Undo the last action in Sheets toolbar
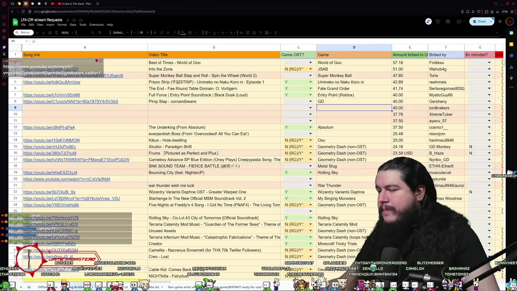This screenshot has width=517, height=291. click(x=37, y=33)
